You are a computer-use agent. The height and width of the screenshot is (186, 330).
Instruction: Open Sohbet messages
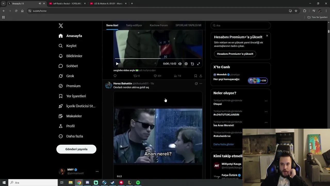tap(68, 66)
